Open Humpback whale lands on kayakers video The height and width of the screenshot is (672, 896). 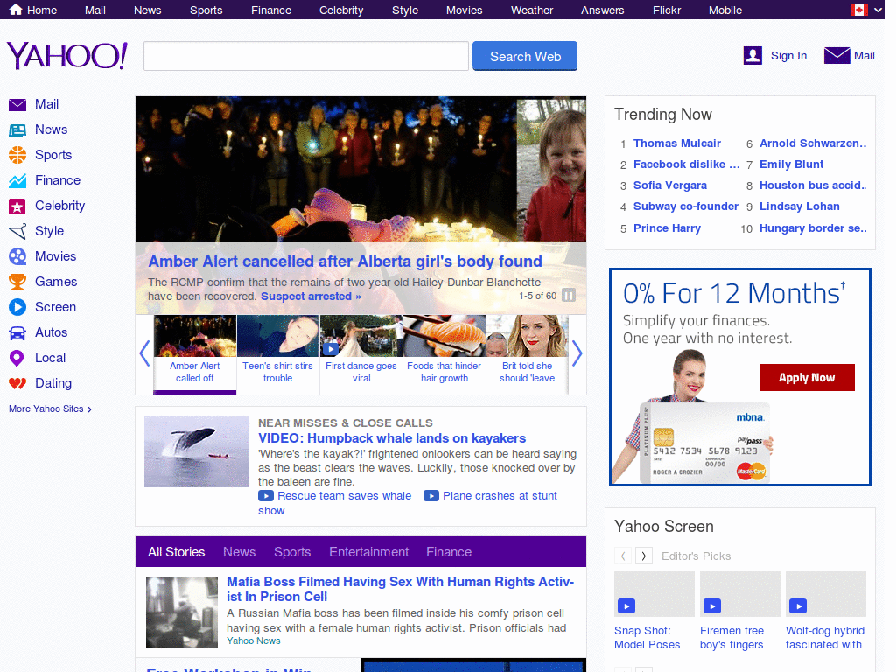(392, 438)
